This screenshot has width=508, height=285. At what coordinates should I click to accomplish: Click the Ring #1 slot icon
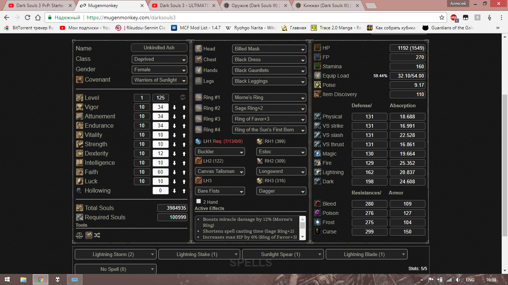pos(199,97)
